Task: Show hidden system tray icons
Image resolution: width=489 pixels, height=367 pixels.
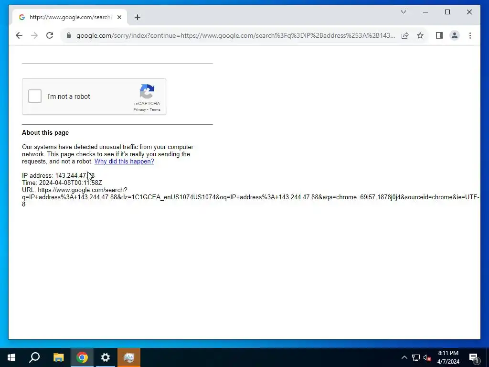Action: click(404, 357)
